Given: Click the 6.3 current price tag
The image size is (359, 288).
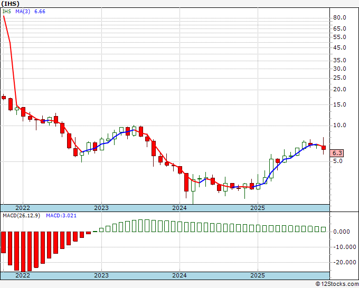Looking at the screenshot, I should pyautogui.click(x=337, y=153).
